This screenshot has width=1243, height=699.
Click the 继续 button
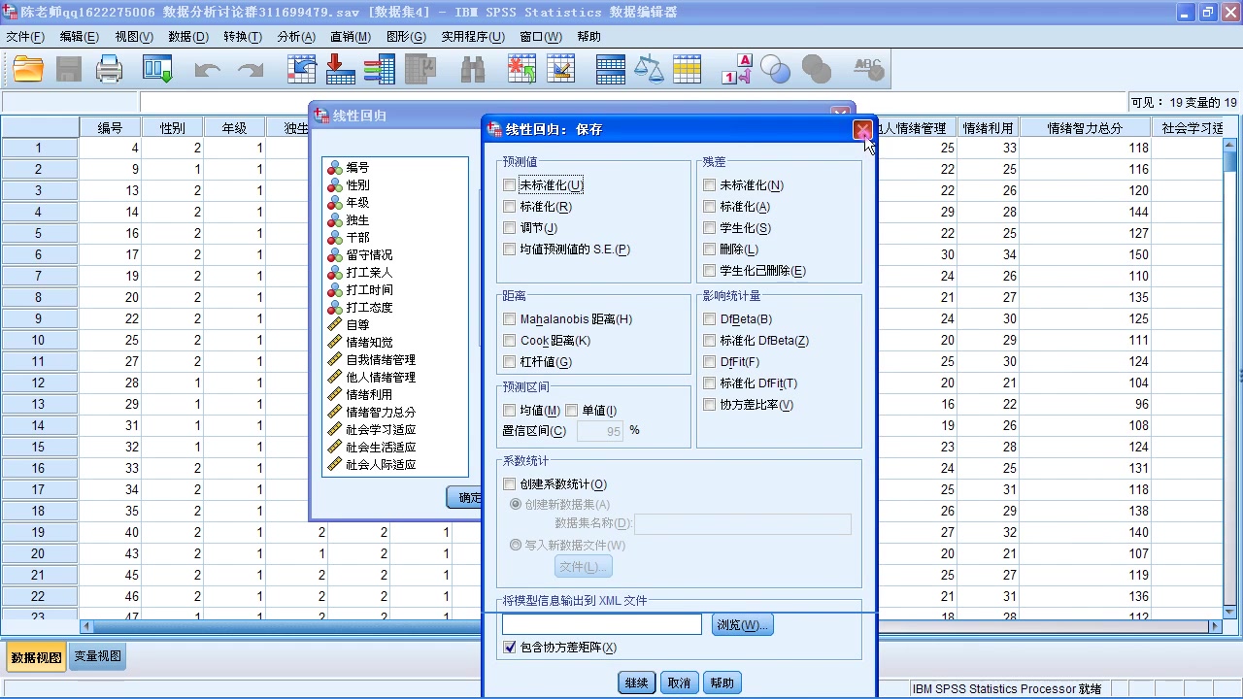[636, 682]
